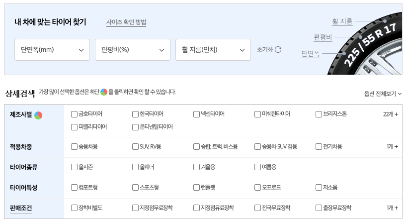405x222 pixels.
Task: Check 콘티넨탈타이어 checkbox
Action: pos(135,127)
